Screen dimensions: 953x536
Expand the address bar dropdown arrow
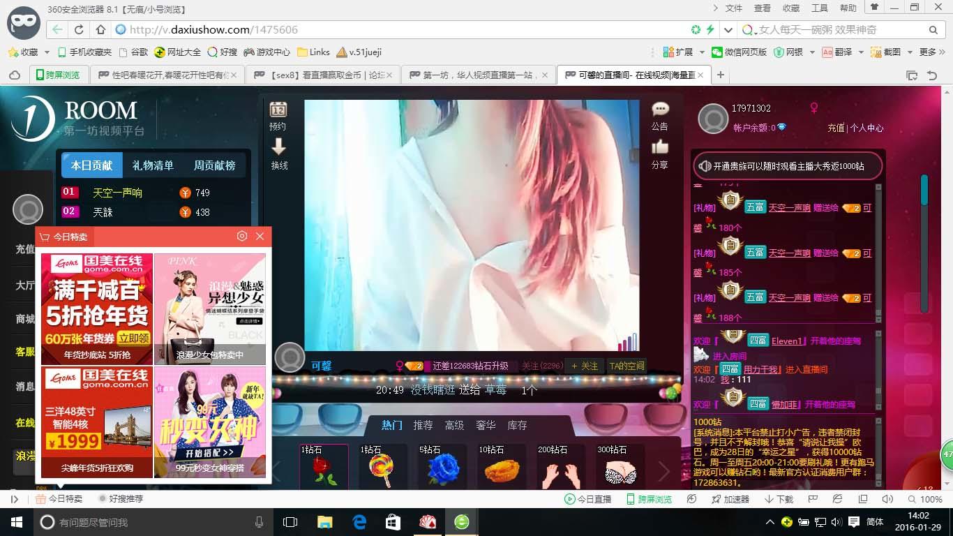pyautogui.click(x=728, y=30)
